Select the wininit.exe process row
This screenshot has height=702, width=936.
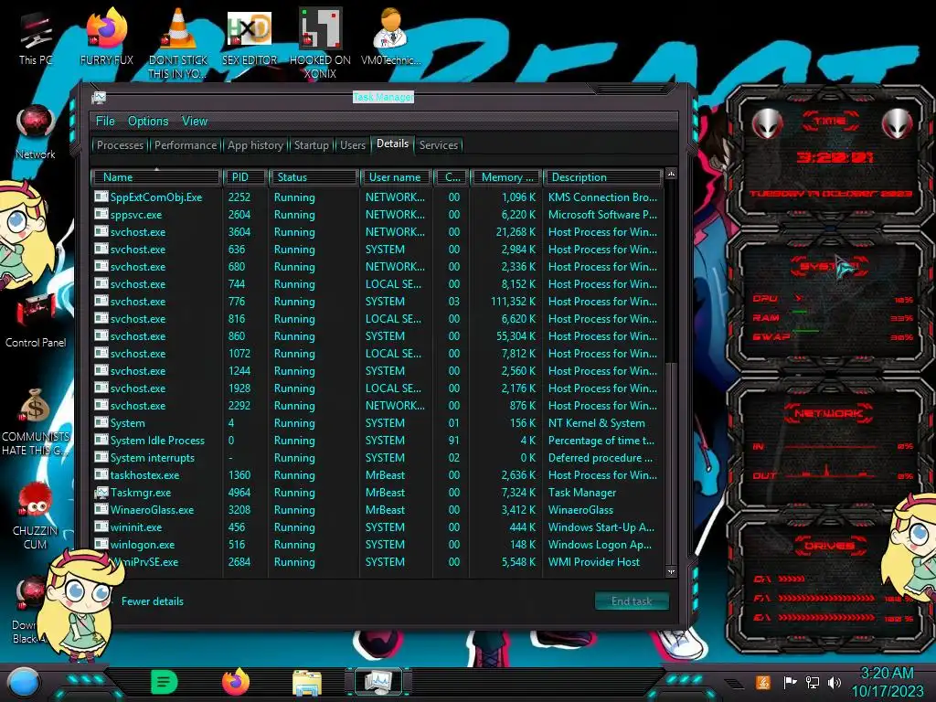pos(377,527)
